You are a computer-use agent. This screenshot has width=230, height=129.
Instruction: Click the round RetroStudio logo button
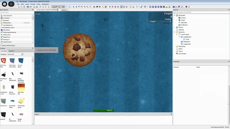(5, 4)
